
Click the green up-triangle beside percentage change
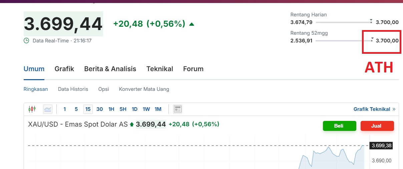pos(191,24)
